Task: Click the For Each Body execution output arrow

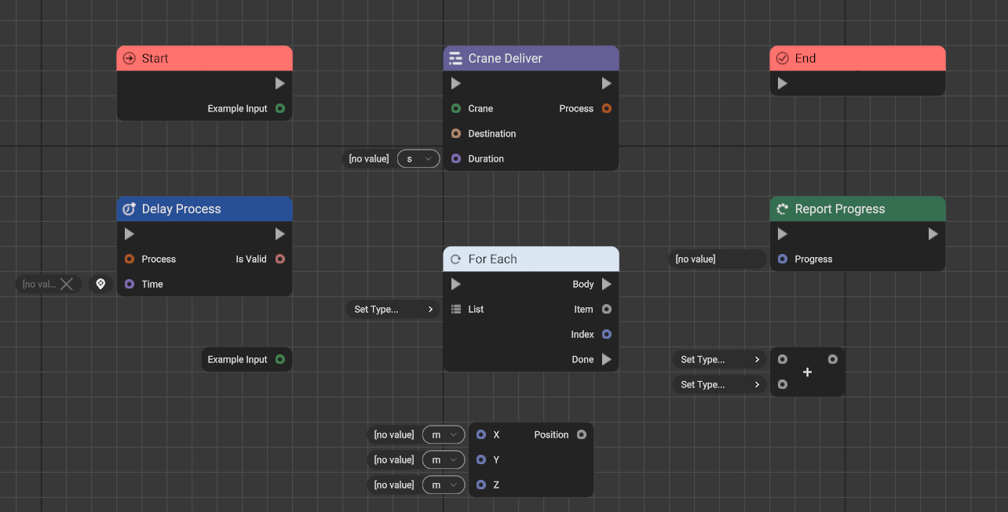Action: [607, 285]
